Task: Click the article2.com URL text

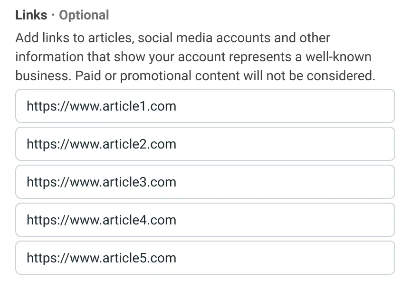Action: pyautogui.click(x=102, y=144)
